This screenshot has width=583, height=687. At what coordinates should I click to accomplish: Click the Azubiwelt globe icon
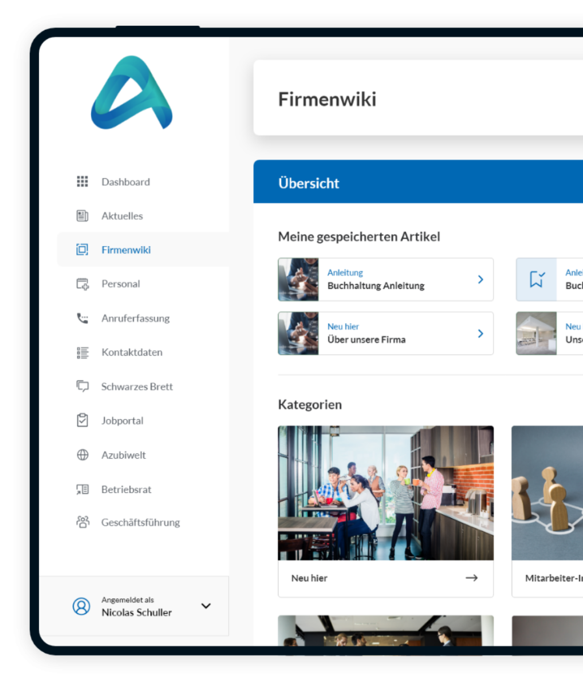pos(82,455)
